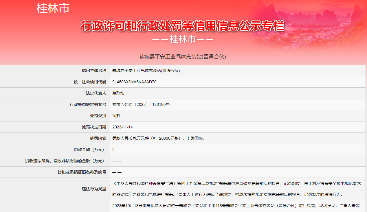Click the 行政处罚决定书文号 label cell
This screenshot has width=367, height=212.
[88, 104]
